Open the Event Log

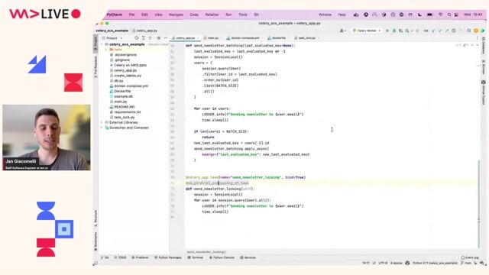click(x=470, y=257)
